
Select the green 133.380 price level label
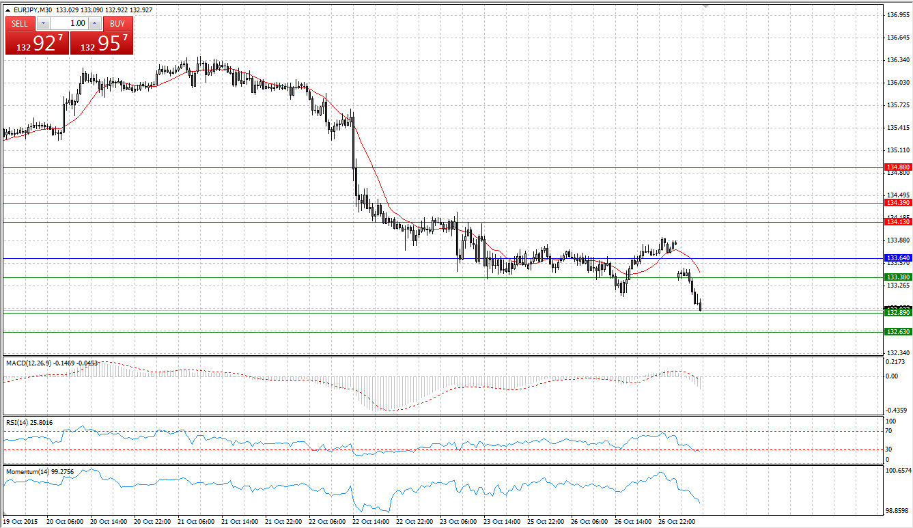[897, 277]
